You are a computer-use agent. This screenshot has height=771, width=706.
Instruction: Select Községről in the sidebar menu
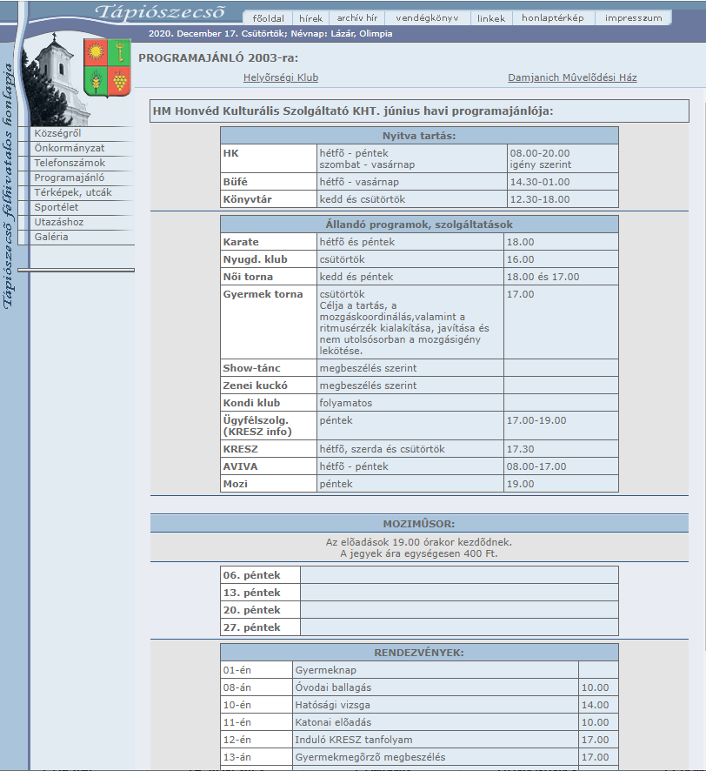point(57,133)
